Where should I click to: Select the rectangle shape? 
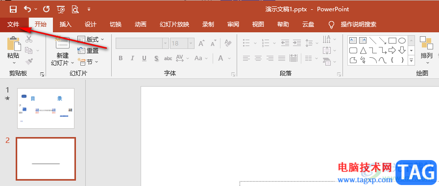pos(392,41)
